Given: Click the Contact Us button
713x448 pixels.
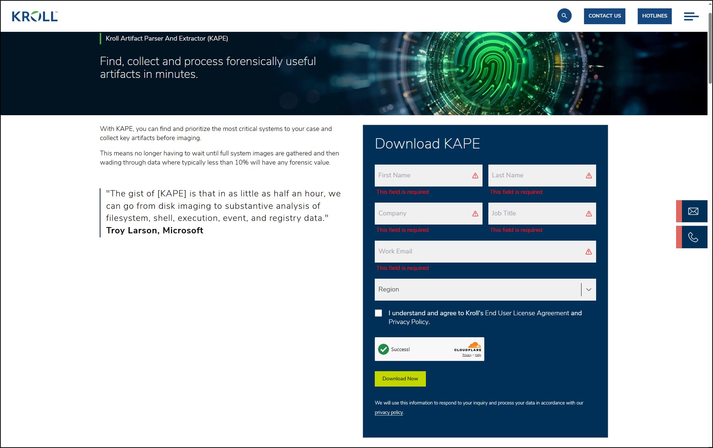Looking at the screenshot, I should (605, 16).
